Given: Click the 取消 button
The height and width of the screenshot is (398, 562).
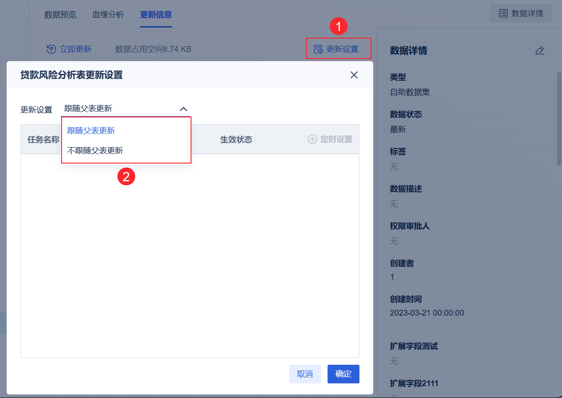Looking at the screenshot, I should coord(305,374).
